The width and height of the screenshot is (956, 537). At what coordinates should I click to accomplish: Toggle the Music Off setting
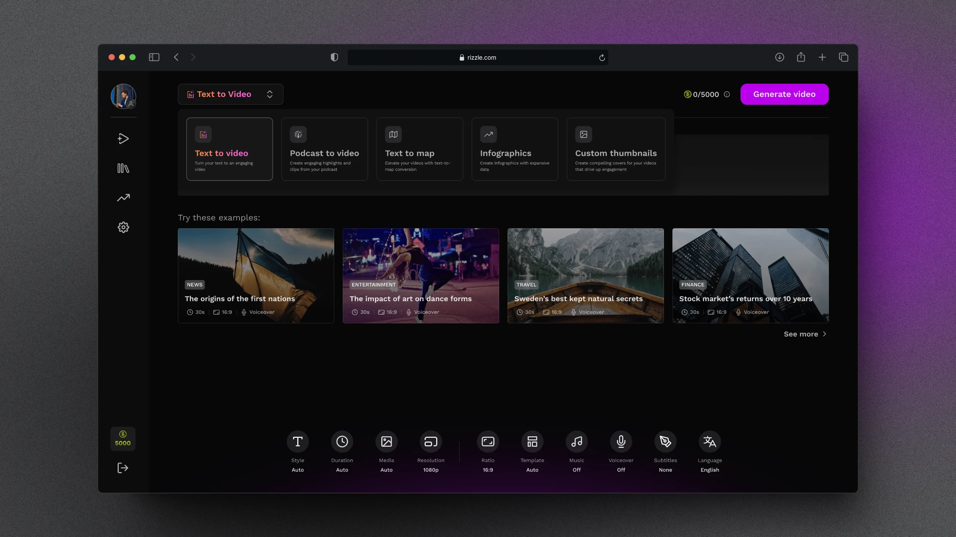click(x=577, y=442)
